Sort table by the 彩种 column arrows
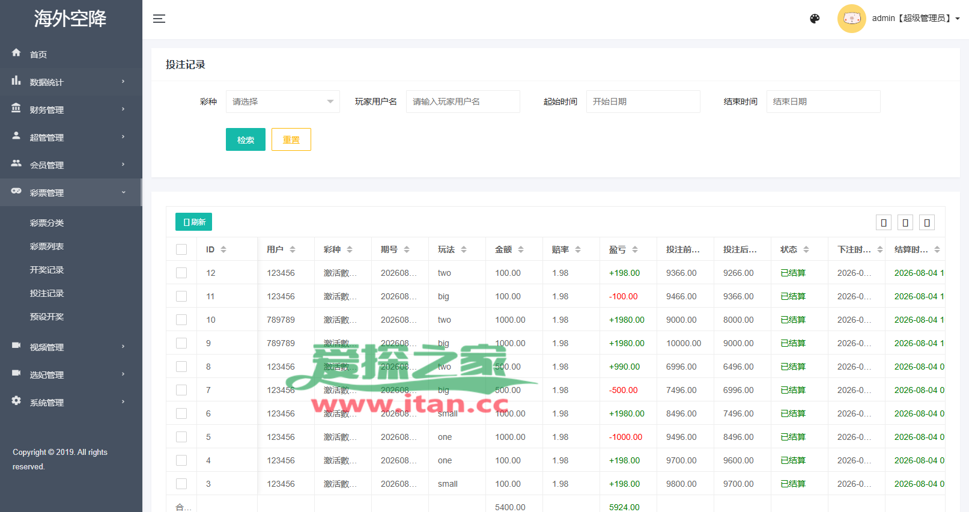Screen dimensions: 969x512 [350, 249]
